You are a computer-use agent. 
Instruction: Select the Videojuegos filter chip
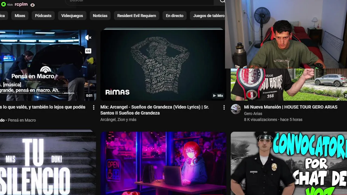click(72, 16)
